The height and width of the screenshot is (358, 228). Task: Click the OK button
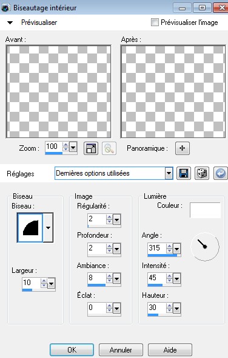pyautogui.click(x=72, y=349)
